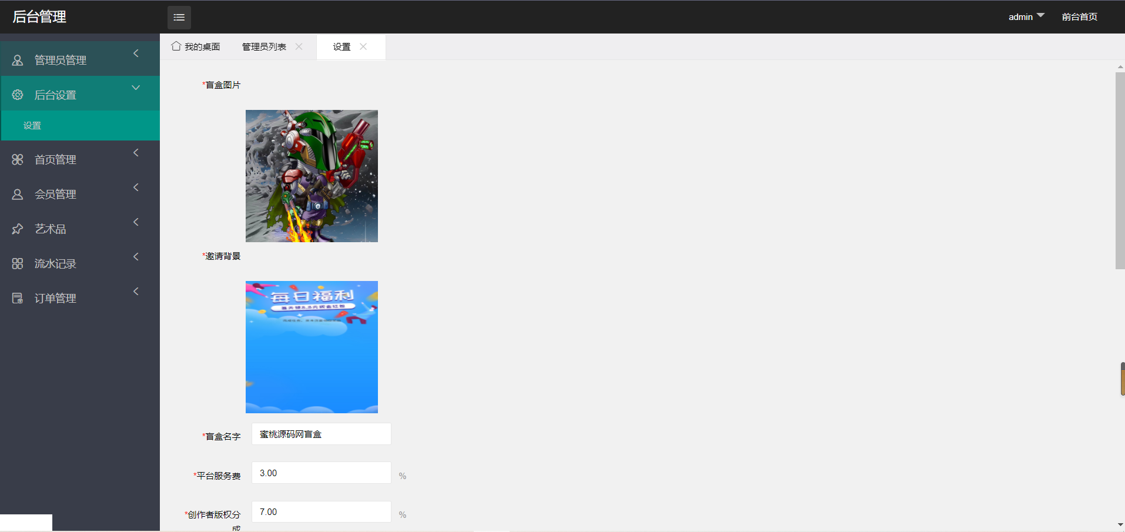The height and width of the screenshot is (532, 1125).
Task: Collapse the 后台设置 menu chevron
Action: point(136,88)
